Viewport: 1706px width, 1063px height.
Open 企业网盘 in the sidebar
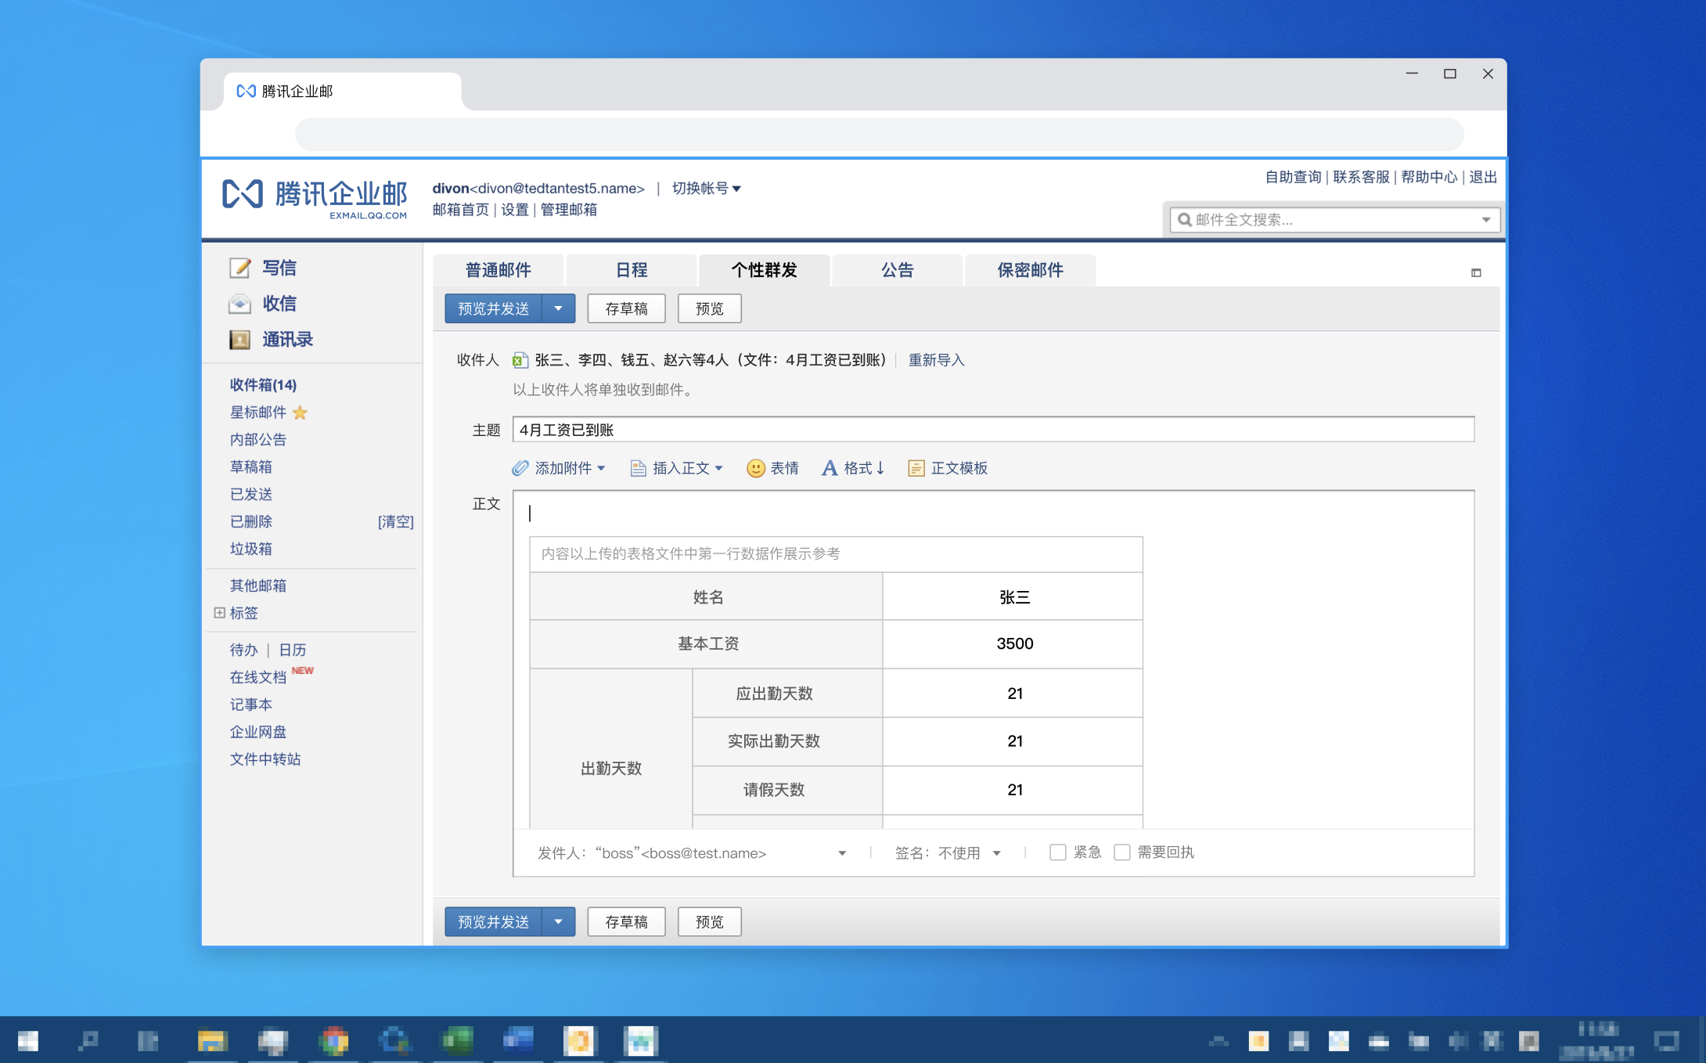[x=258, y=732]
